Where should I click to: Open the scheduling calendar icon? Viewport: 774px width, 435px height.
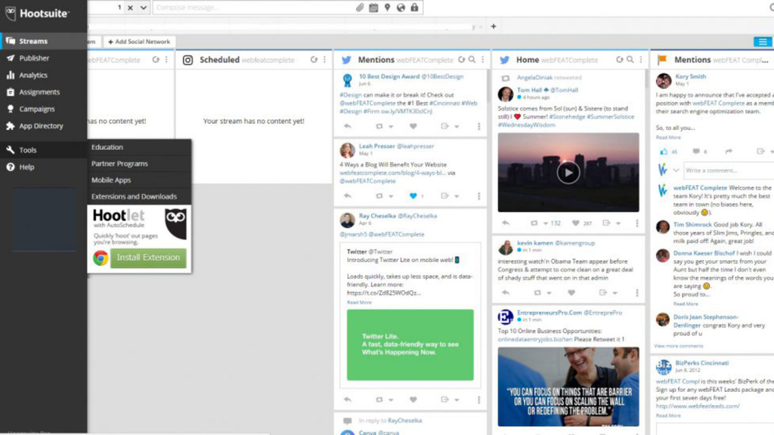pyautogui.click(x=373, y=8)
